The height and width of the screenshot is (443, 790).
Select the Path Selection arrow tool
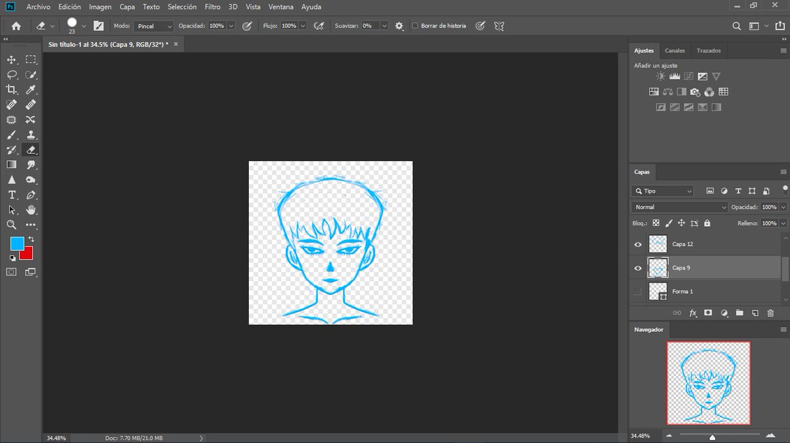(x=11, y=210)
